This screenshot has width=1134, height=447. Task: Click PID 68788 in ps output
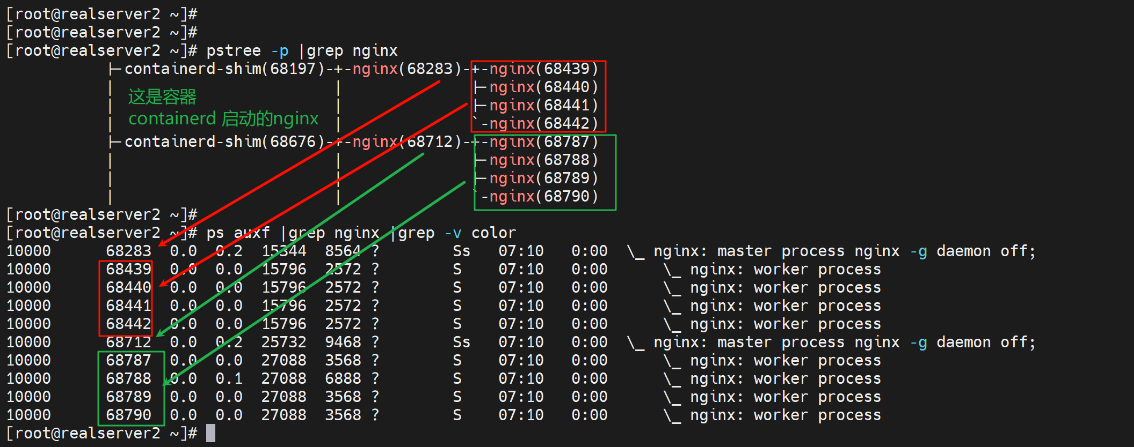pyautogui.click(x=128, y=379)
